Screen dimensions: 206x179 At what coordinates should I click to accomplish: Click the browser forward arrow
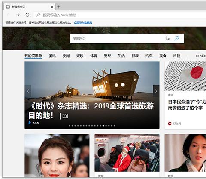18,15
